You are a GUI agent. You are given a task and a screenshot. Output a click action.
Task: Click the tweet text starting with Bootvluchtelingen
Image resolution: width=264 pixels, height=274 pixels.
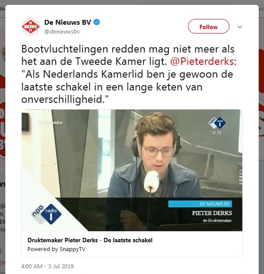coord(129,74)
